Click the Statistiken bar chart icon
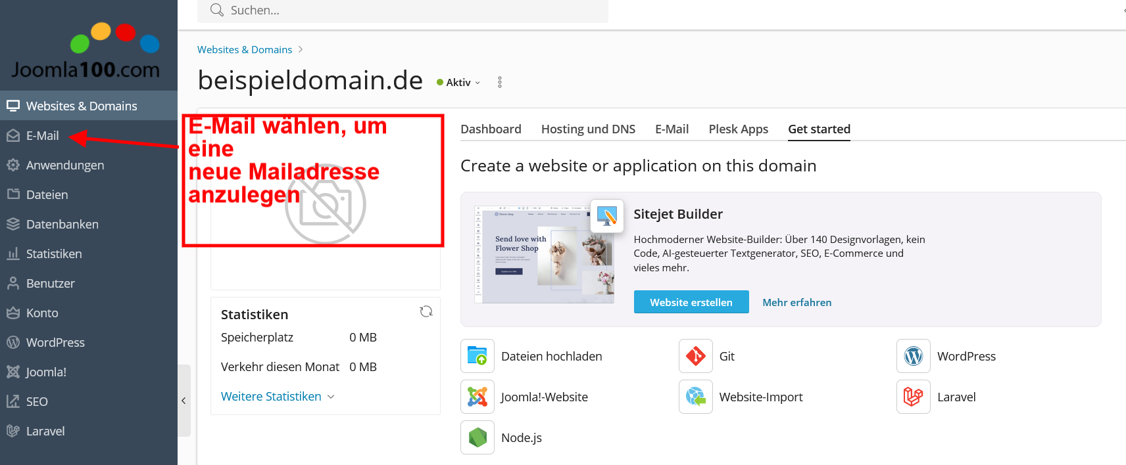This screenshot has width=1126, height=465. click(13, 254)
